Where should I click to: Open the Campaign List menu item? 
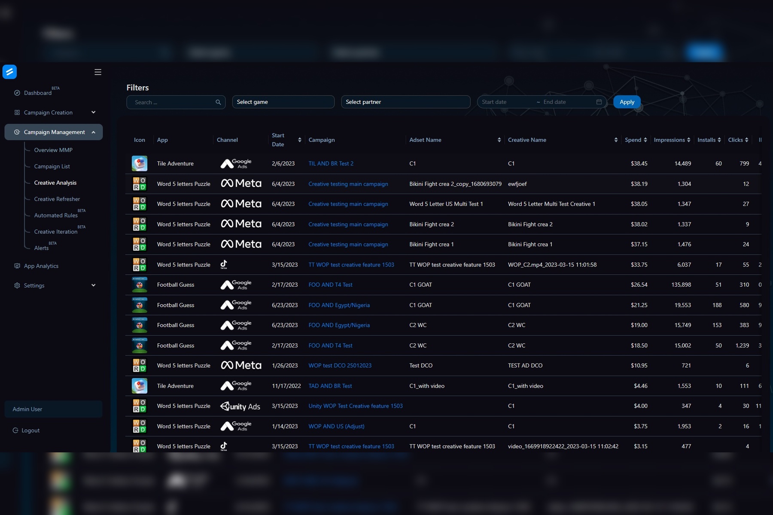tap(52, 167)
